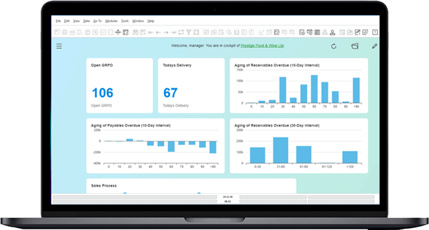This screenshot has height=230, width=429.
Task: Go to next record arrow
Action: coord(166,32)
